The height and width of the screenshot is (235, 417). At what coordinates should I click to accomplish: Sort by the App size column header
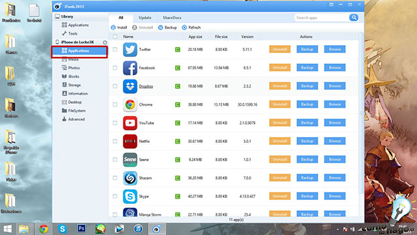(195, 37)
